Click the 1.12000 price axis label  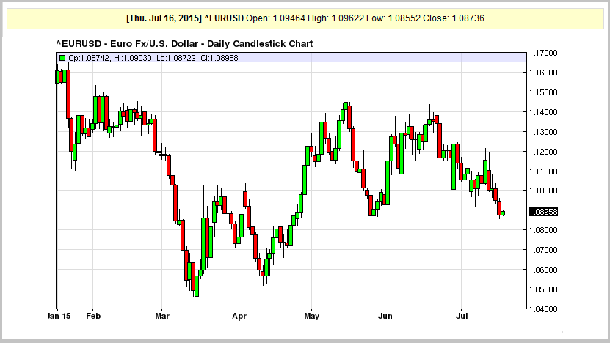point(543,152)
